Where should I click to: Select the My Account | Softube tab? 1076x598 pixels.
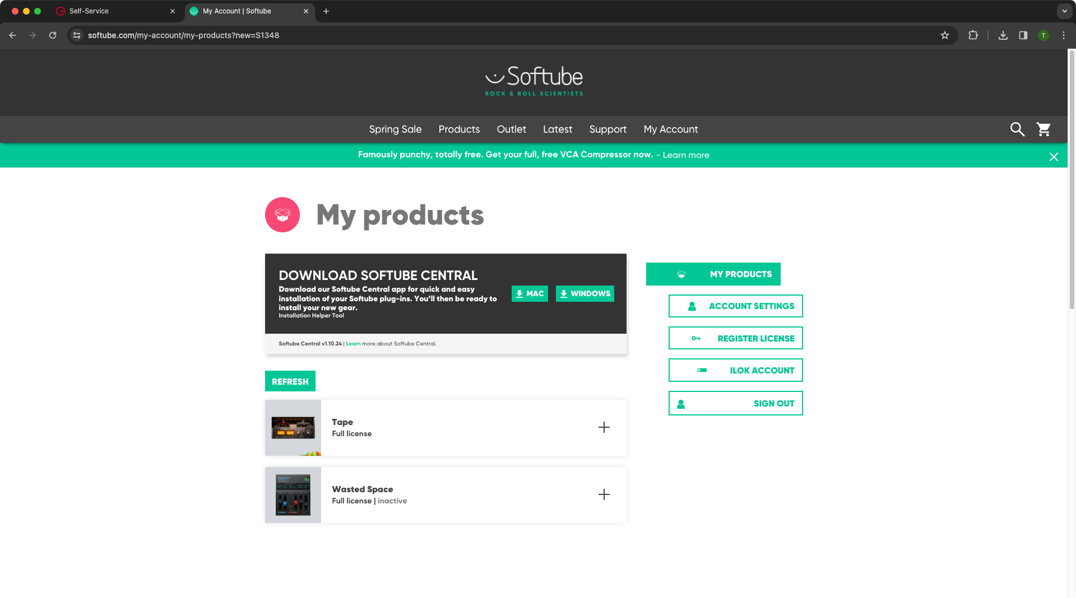coord(249,11)
